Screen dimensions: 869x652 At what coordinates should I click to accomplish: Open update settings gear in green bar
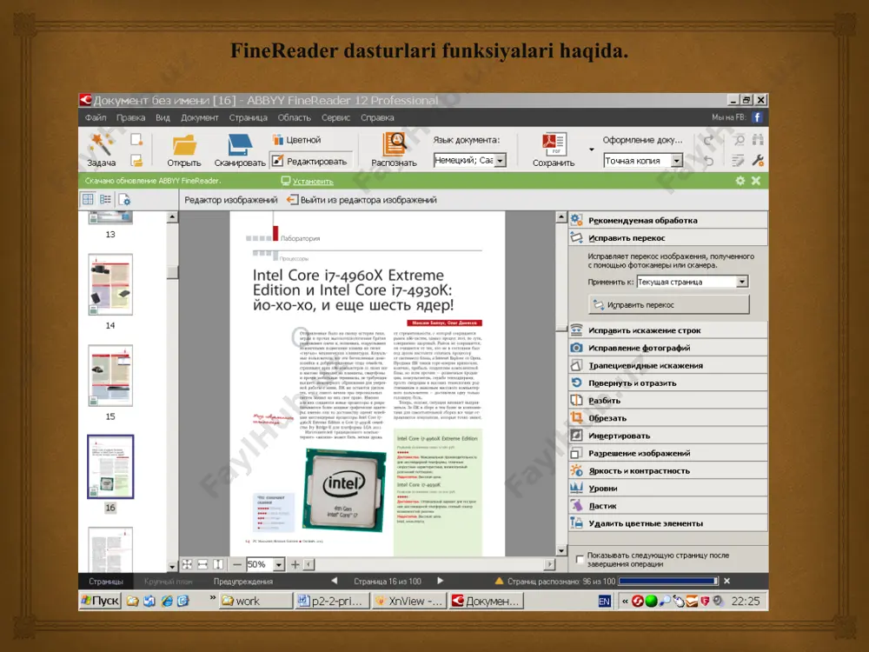(740, 181)
